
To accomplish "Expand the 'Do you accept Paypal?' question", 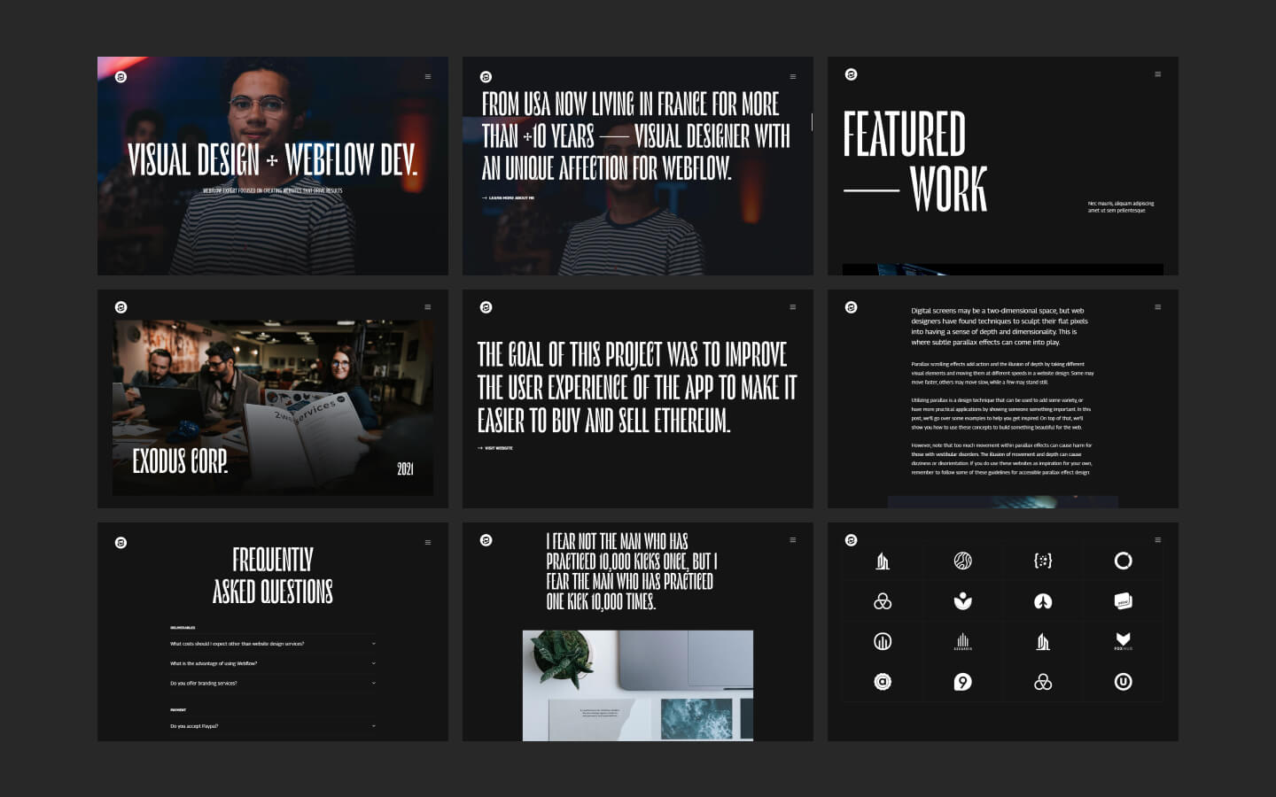I will pos(272,726).
